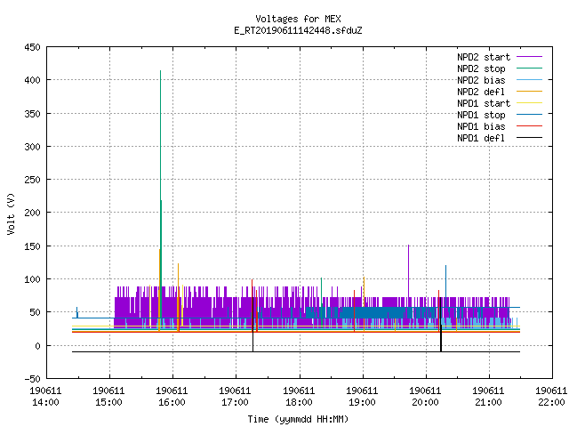Click the chart title "Voltages for MEX"
Screen dimensions: 569x427
[298, 19]
